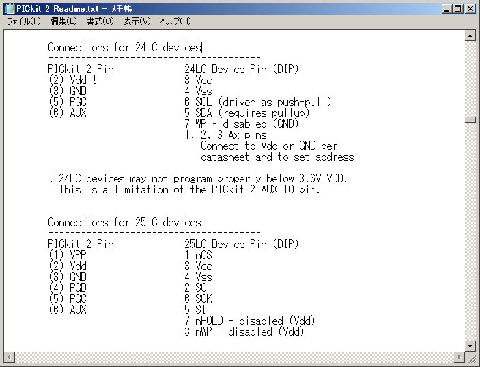Viewport: 480px width, 367px height.
Task: Click 'This is a limitation of the PICkit' line
Action: click(x=190, y=189)
